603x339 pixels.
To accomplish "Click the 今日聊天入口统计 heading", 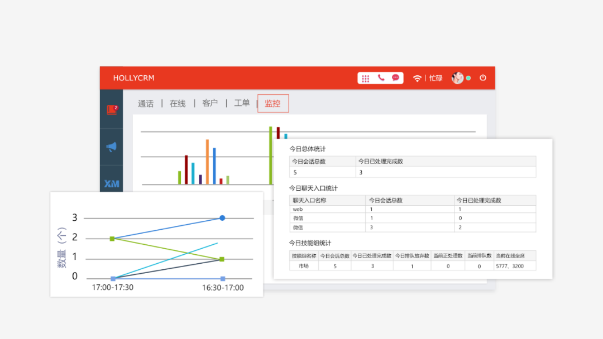I will click(313, 188).
